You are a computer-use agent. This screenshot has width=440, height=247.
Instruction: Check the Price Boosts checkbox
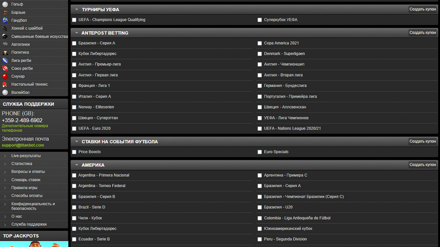click(x=74, y=152)
